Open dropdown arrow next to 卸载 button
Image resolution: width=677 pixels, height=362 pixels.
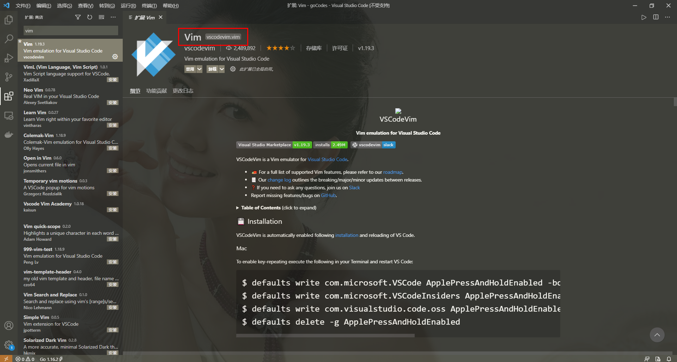(x=222, y=69)
